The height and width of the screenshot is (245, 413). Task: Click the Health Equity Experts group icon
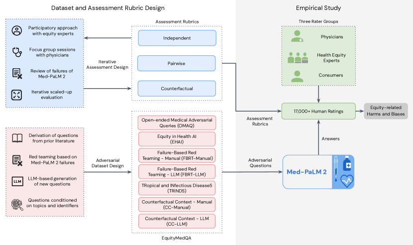tap(298, 57)
